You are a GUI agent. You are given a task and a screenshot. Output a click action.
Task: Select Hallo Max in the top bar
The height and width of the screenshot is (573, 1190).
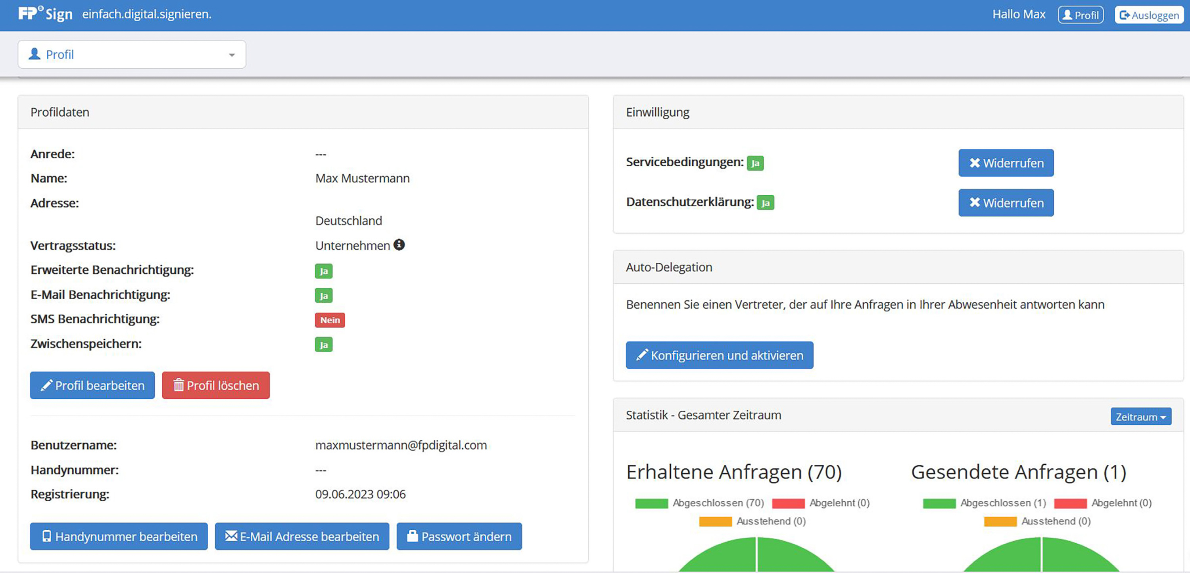coord(1018,14)
